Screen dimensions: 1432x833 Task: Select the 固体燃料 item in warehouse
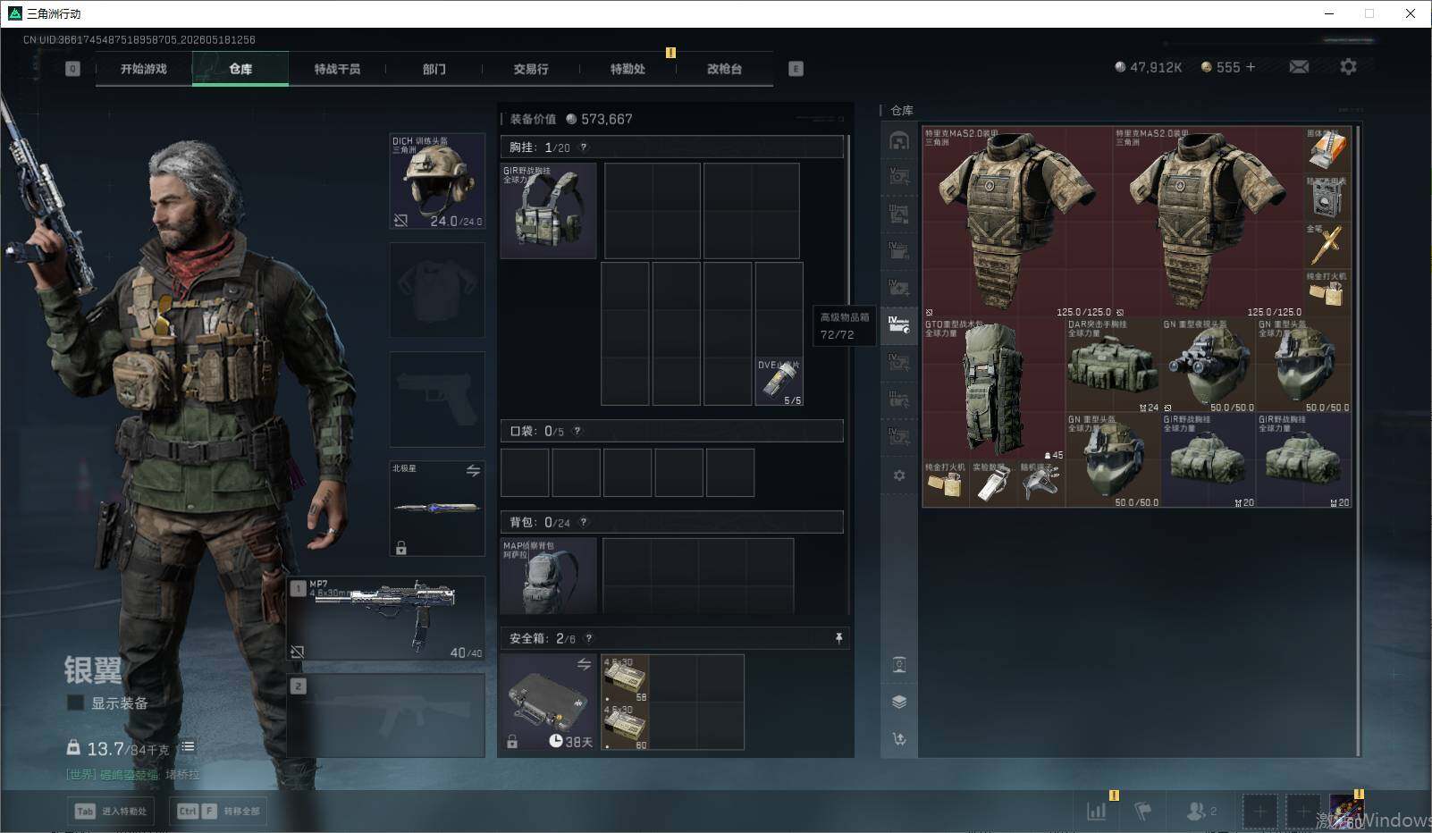click(x=1327, y=149)
